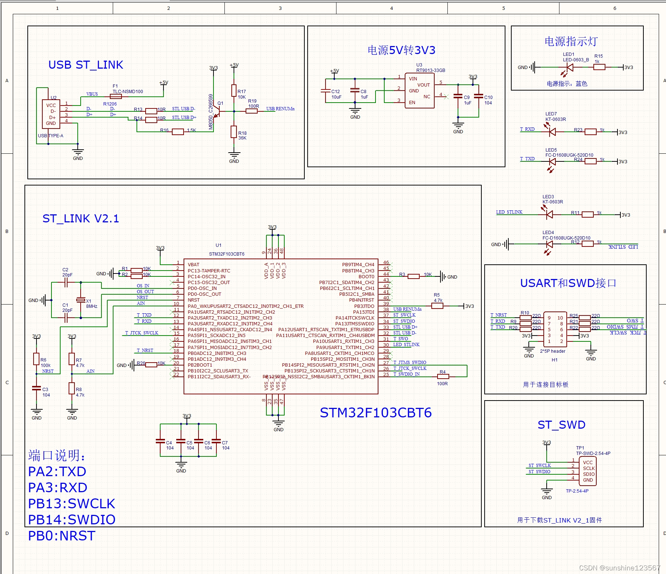
Task: Click 'USB RENUMn' net label near R19
Action: click(x=280, y=109)
